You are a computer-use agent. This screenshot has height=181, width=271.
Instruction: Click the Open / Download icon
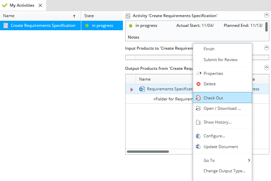coord(198,108)
